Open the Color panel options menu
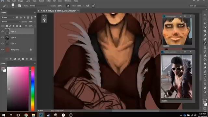Screen dimensions: 208x117 pyautogui.click(x=35, y=63)
